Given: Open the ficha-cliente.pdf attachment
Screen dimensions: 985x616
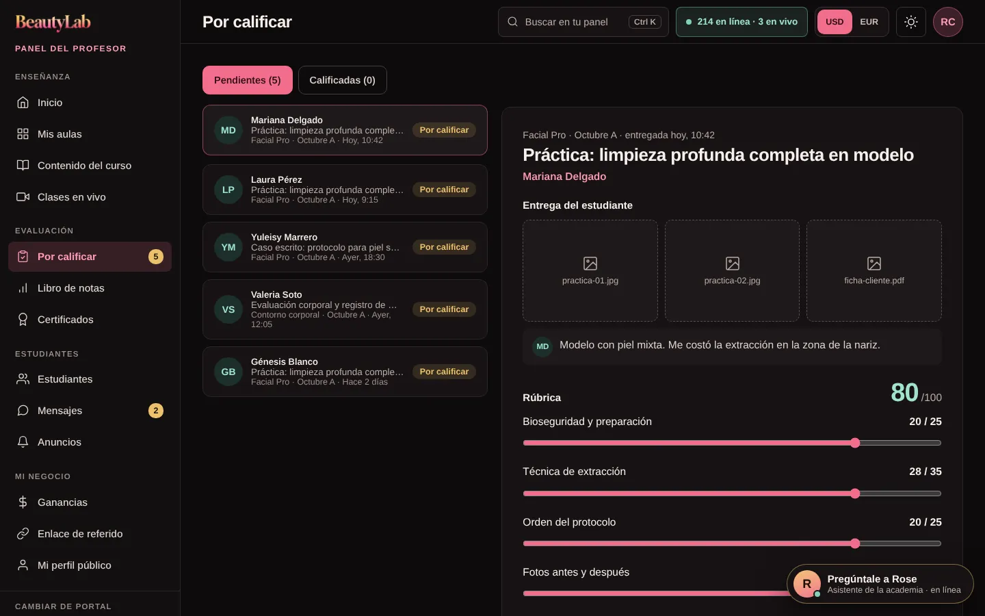Looking at the screenshot, I should coord(874,270).
